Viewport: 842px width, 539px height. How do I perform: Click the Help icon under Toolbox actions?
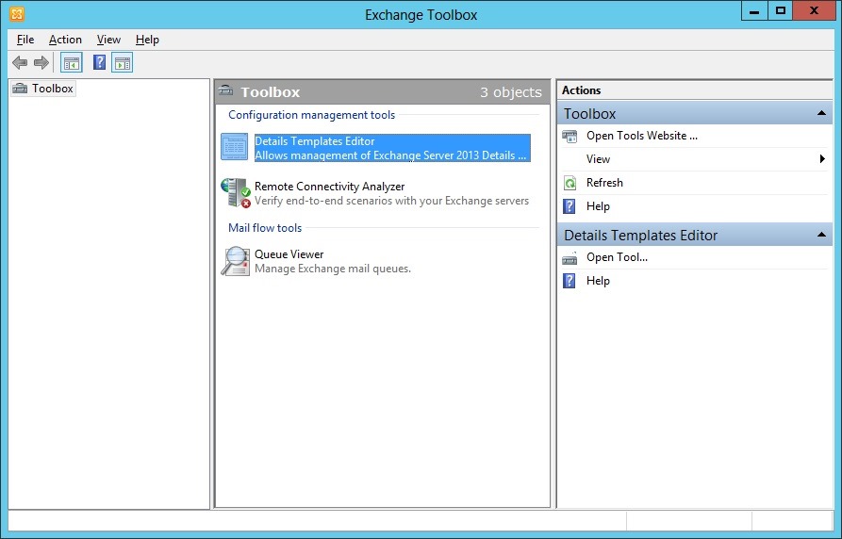click(570, 206)
